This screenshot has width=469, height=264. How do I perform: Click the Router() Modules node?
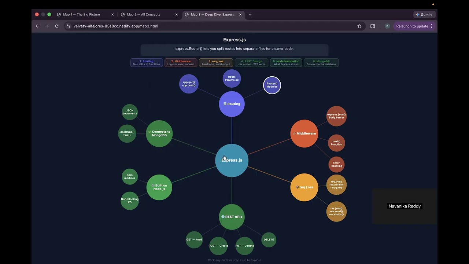272,85
